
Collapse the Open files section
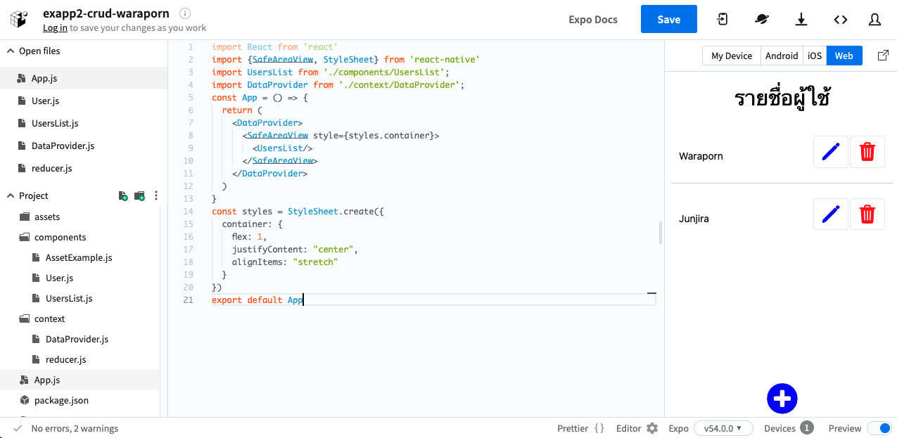click(x=11, y=51)
